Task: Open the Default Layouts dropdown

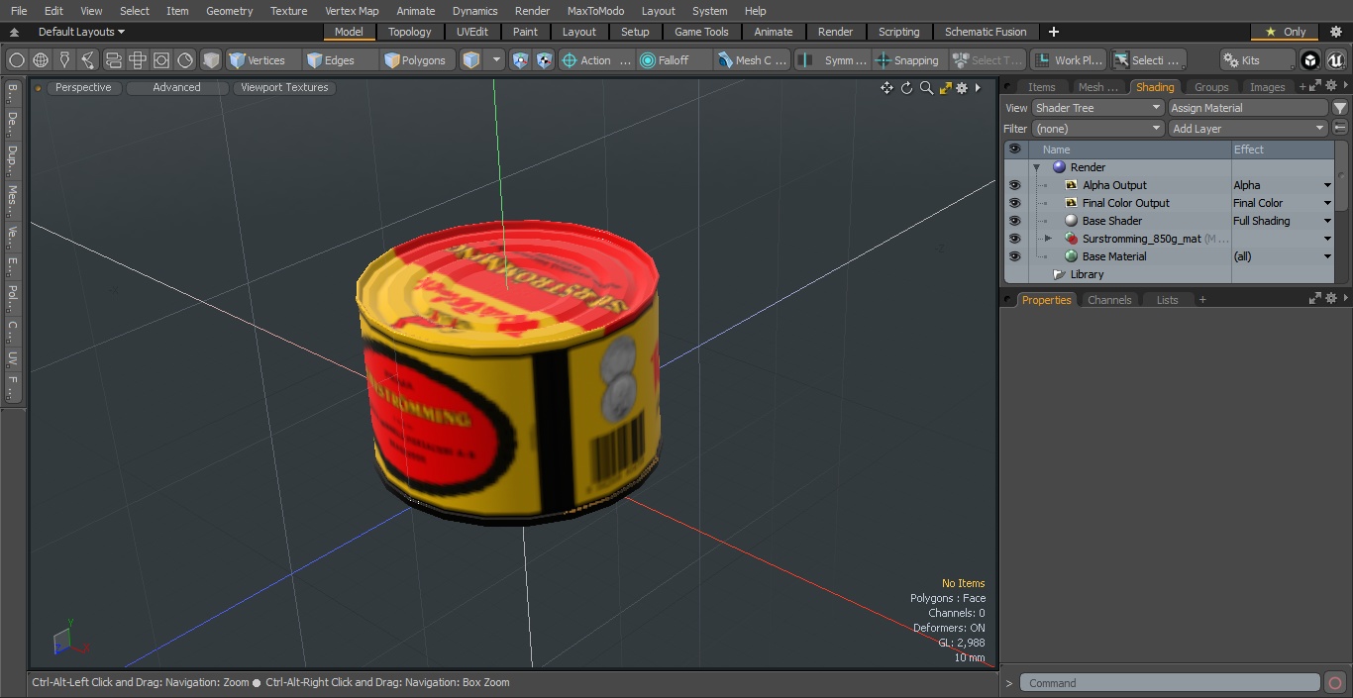Action: pos(81,32)
